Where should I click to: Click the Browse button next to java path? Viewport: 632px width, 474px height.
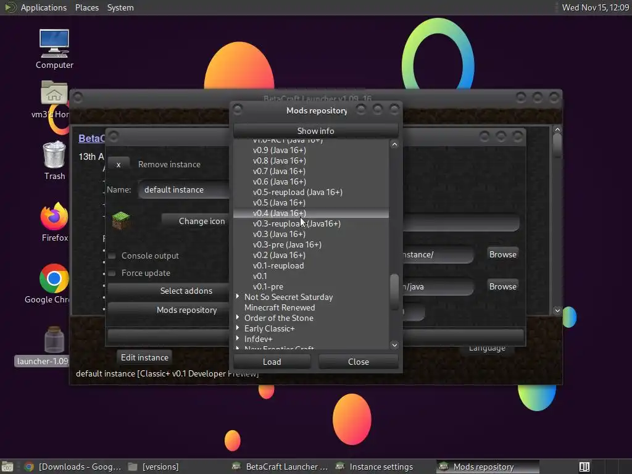(x=502, y=286)
